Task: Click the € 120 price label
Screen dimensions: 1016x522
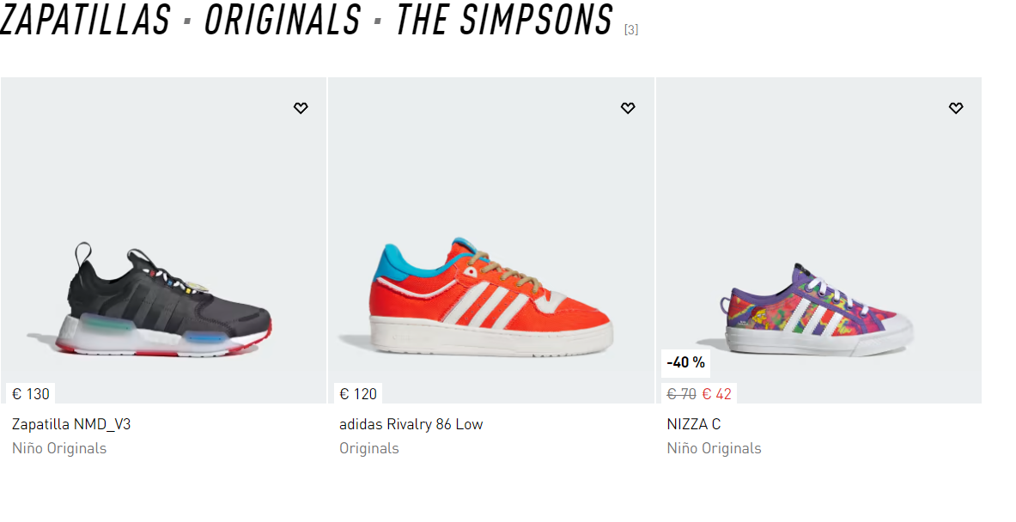Action: [358, 394]
